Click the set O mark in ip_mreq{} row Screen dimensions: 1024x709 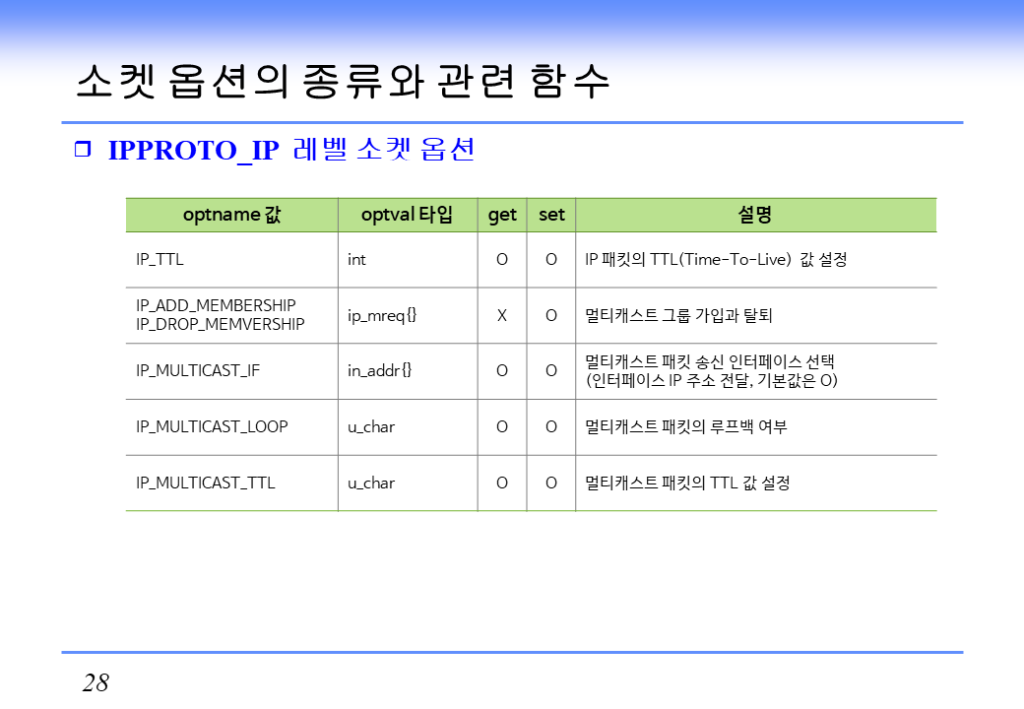click(x=551, y=315)
